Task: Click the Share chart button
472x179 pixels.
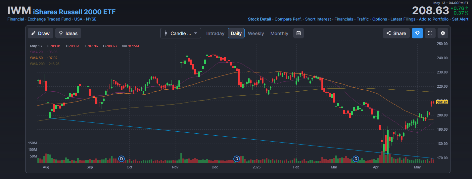Action: click(396, 33)
